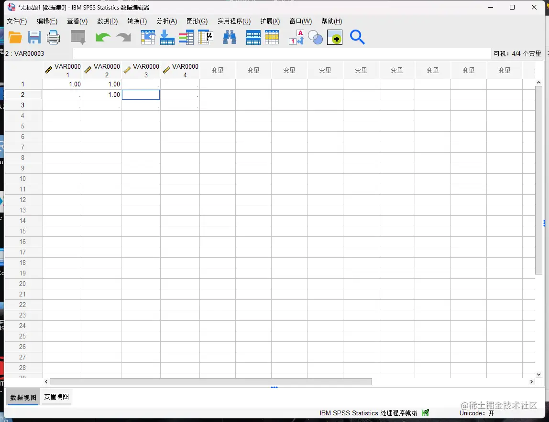The width and height of the screenshot is (549, 422).
Task: Open a data document via folder icon
Action: click(15, 37)
